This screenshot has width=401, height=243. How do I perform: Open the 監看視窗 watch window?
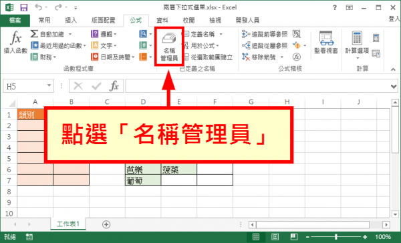pos(326,43)
